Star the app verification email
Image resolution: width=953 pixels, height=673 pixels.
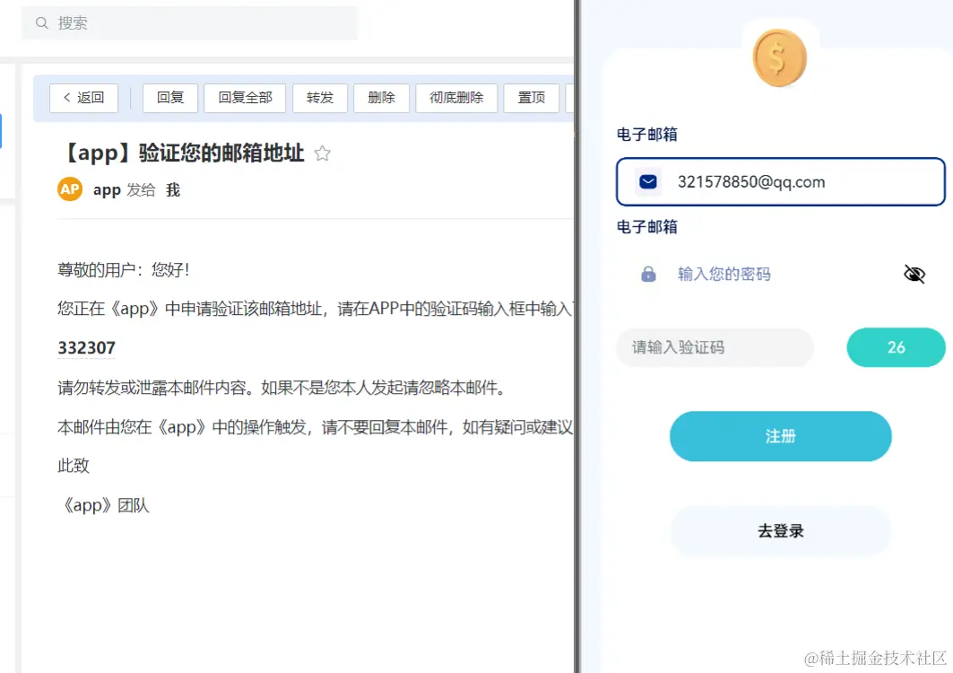322,153
